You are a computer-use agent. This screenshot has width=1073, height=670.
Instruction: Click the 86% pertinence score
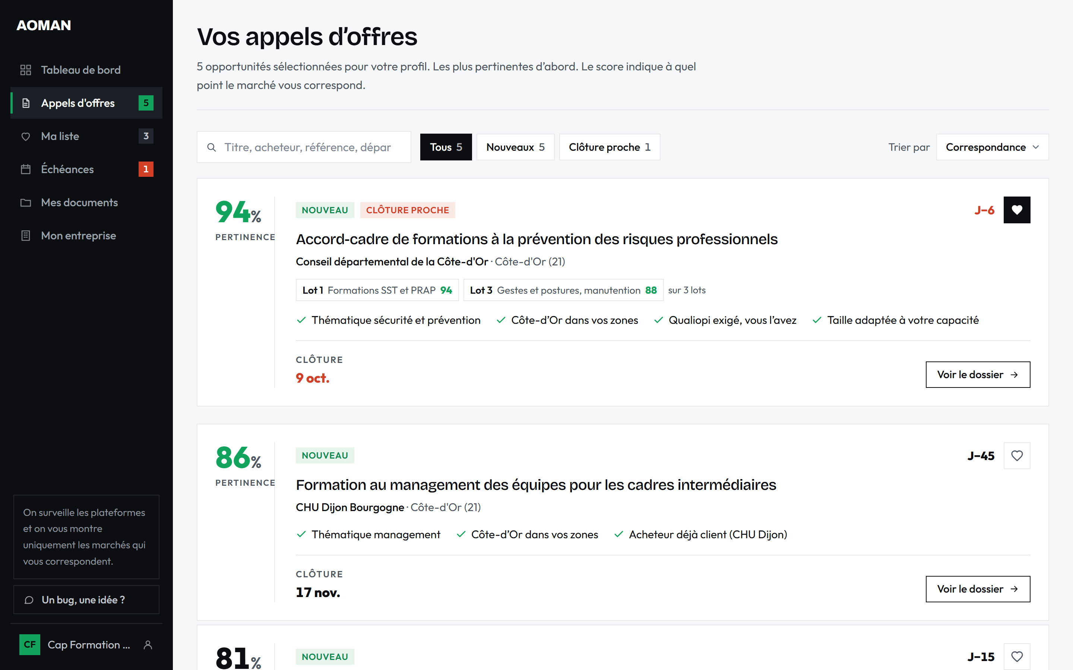(x=238, y=457)
